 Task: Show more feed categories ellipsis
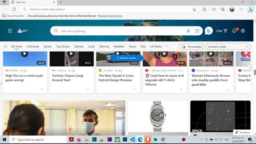[167, 46]
